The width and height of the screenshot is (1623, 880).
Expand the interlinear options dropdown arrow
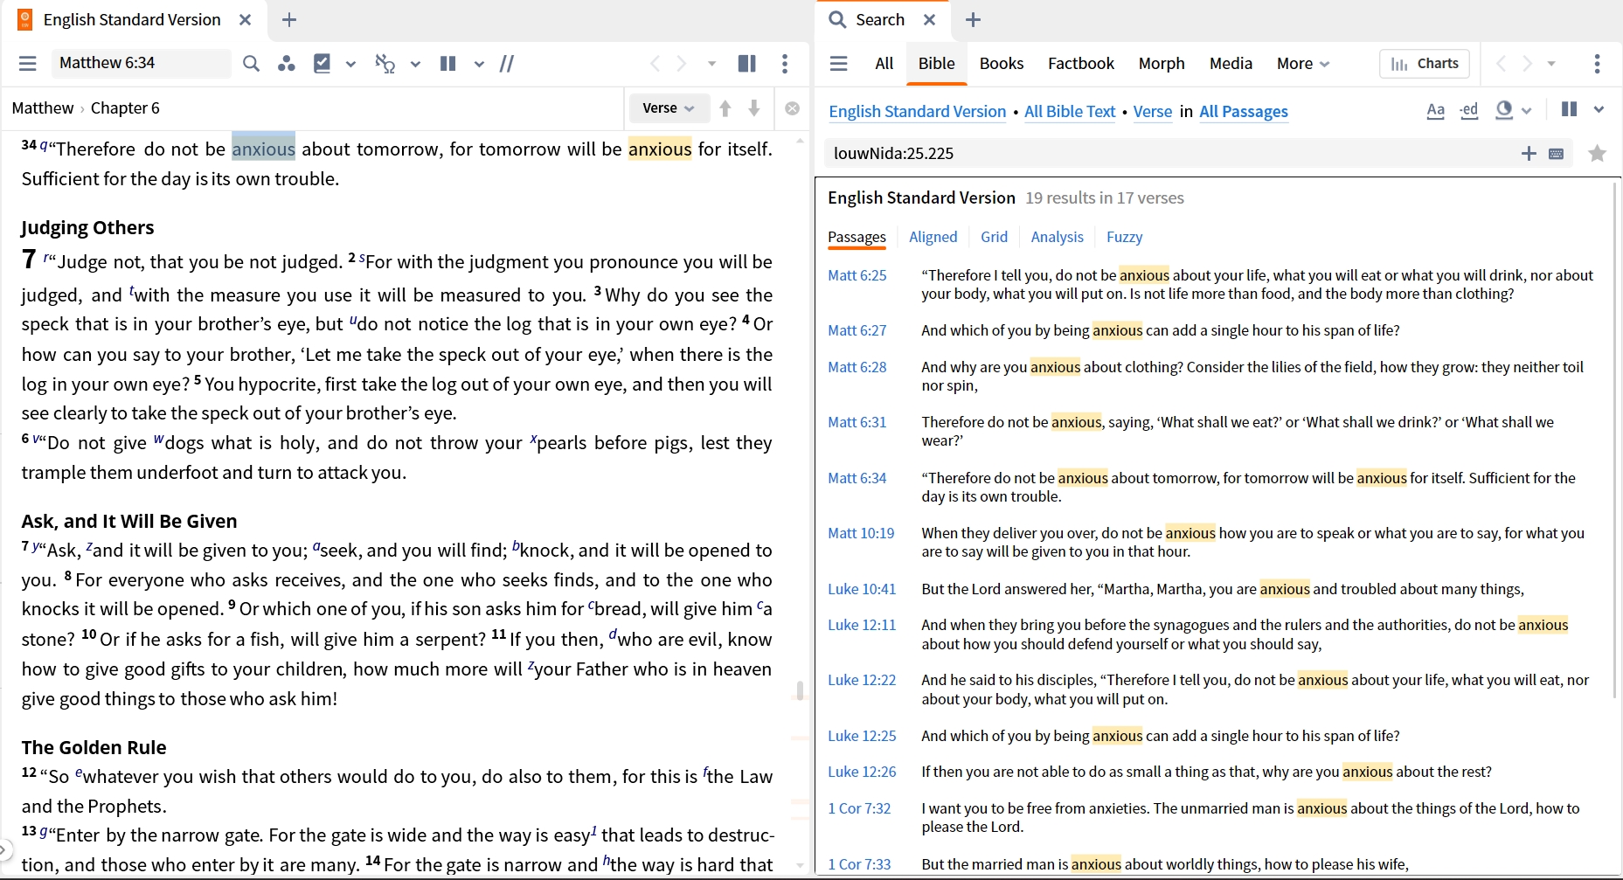coord(415,64)
